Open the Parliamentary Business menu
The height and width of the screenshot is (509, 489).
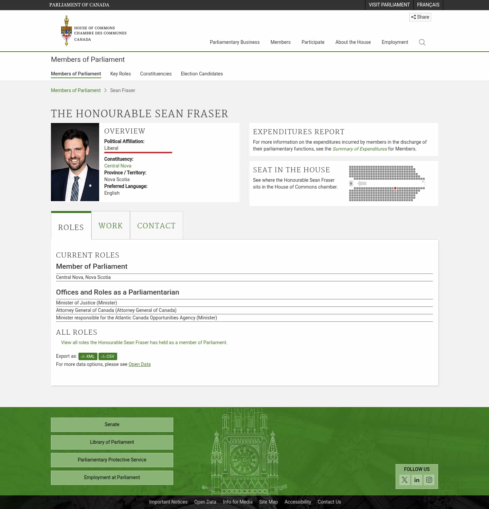tap(235, 42)
